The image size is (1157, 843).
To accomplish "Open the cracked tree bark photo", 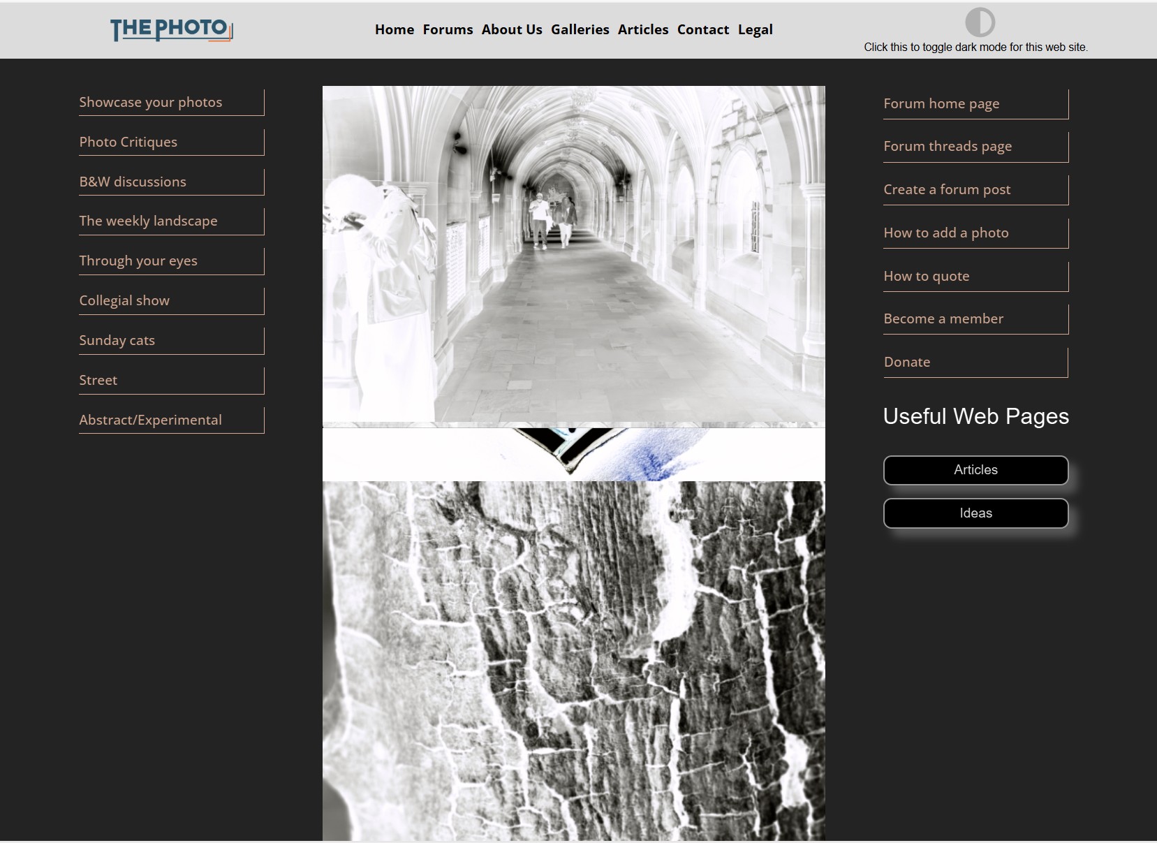I will [573, 661].
